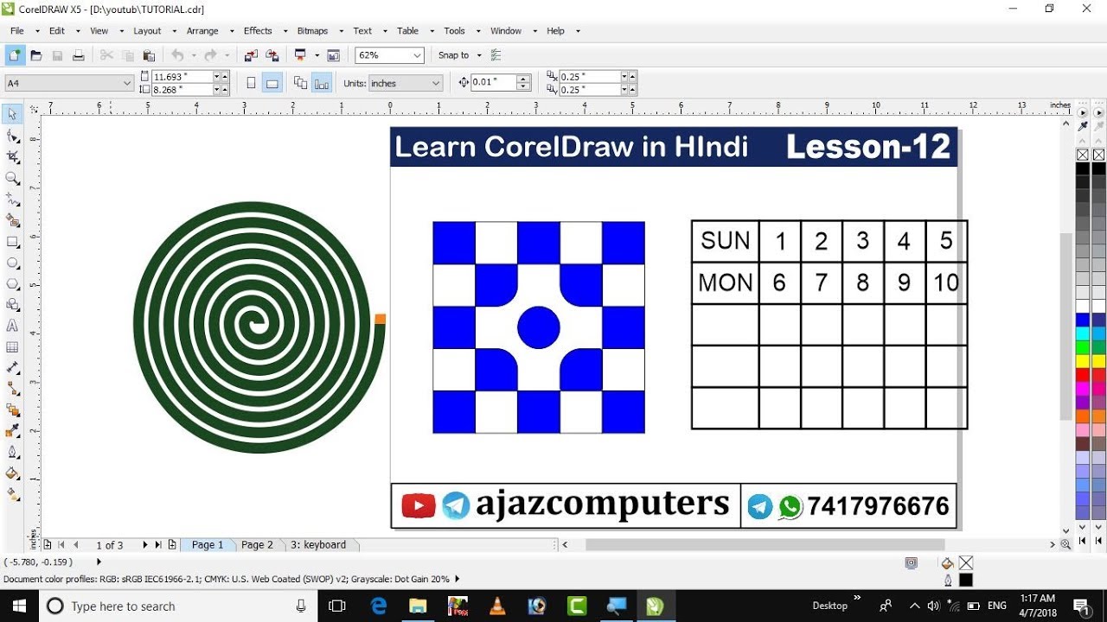
Task: Select the Shape tool
Action: [x=12, y=136]
